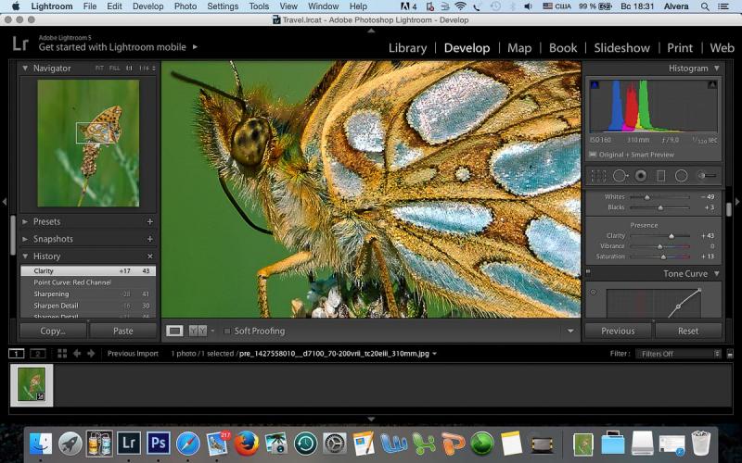Select Point Curve: Red Channel history step
Screen dimensions: 742x463
click(x=88, y=282)
